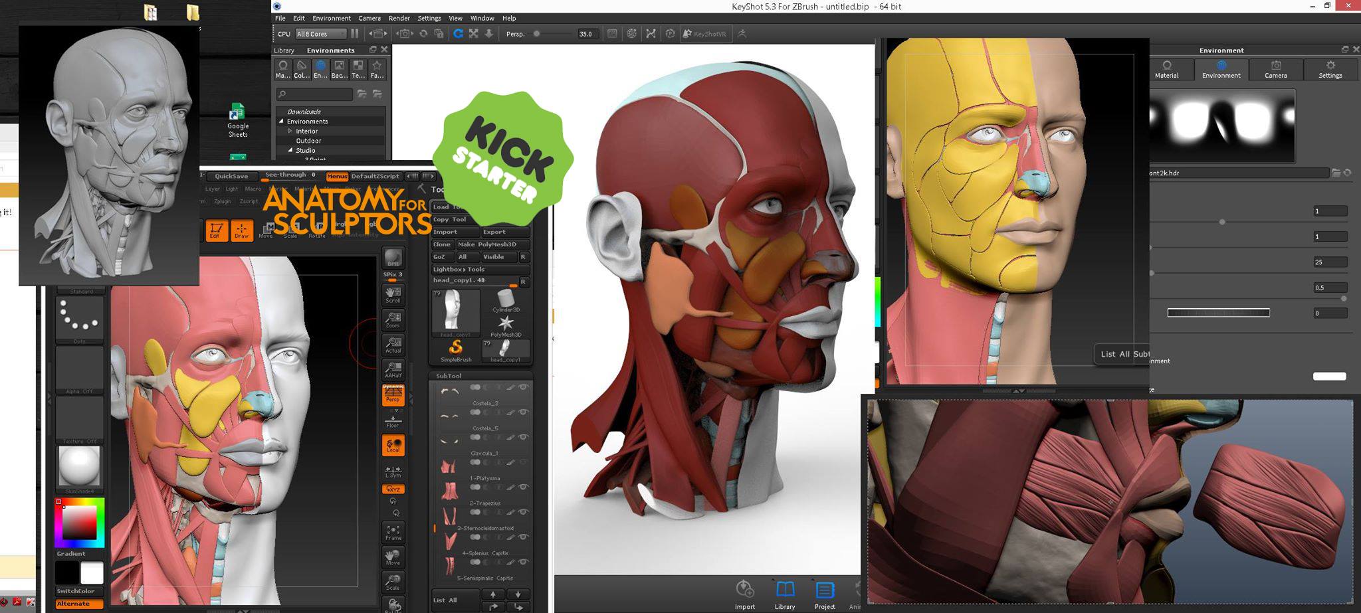The image size is (1361, 613).
Task: Select Materials tab icon in KeyShot Library
Action: pyautogui.click(x=283, y=69)
